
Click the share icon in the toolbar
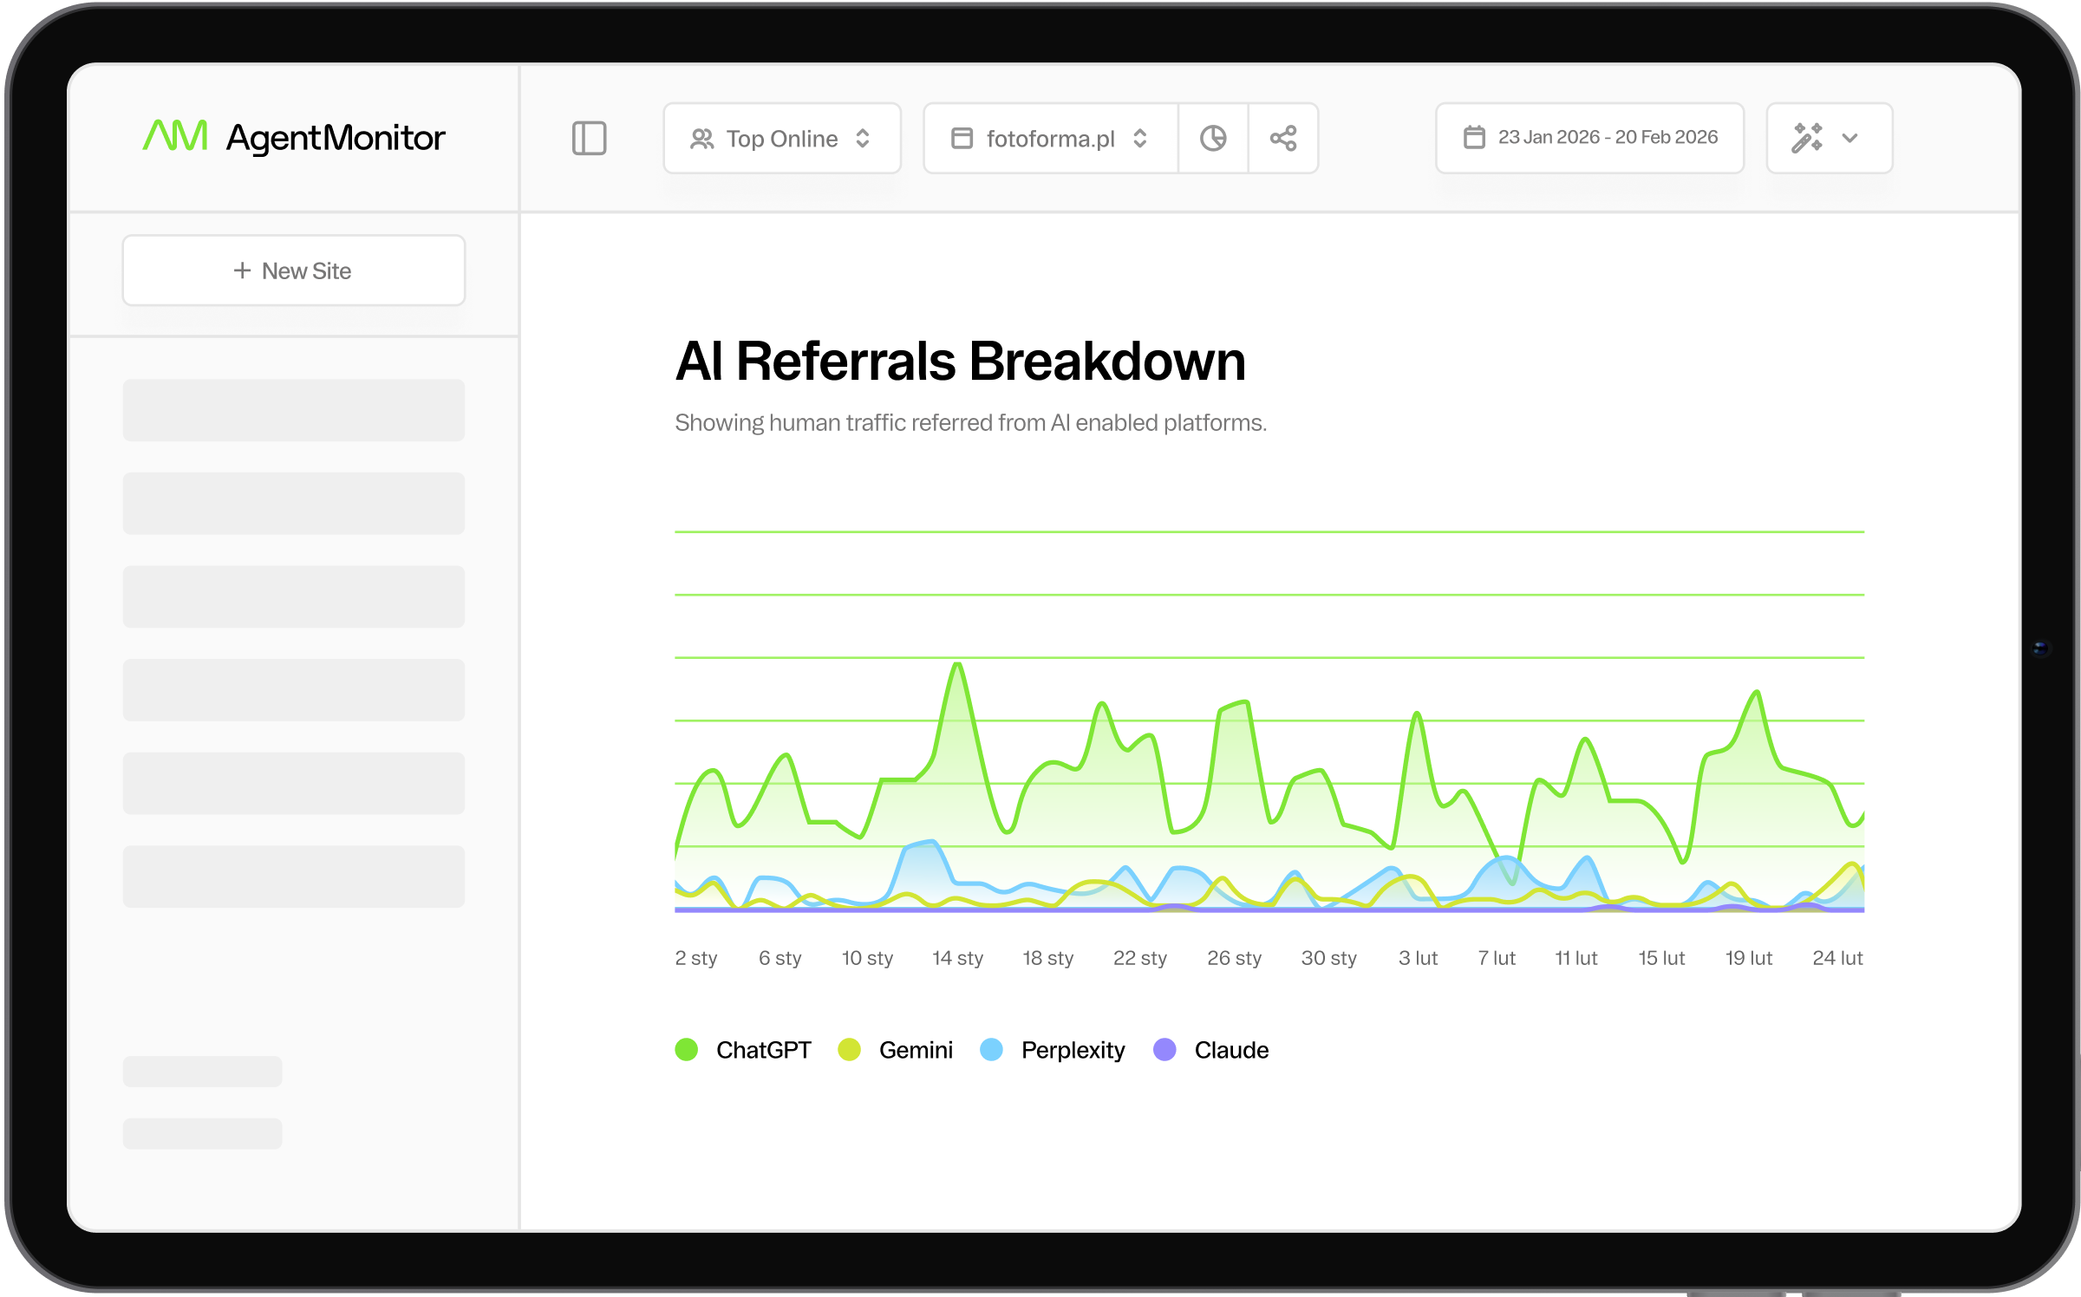click(x=1283, y=138)
